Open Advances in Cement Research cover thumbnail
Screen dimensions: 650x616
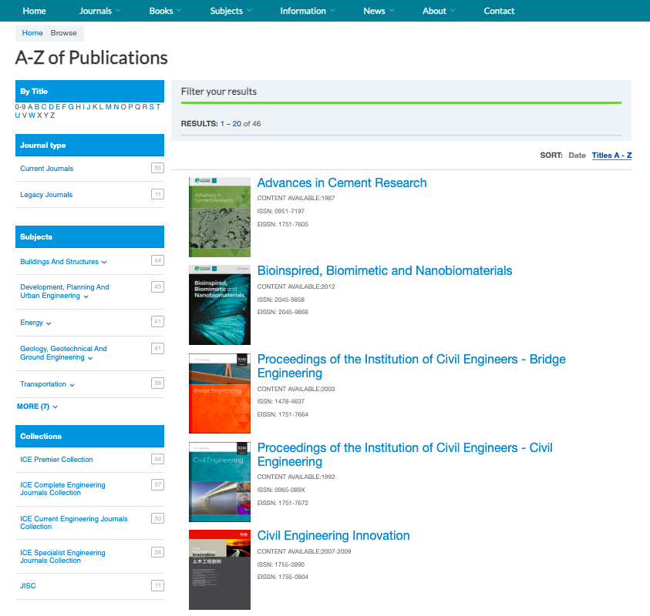220,217
